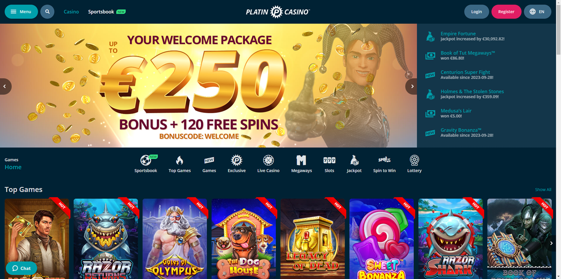Viewport: 561px width, 279px height.
Task: Go to previous banner slide arrow
Action: pyautogui.click(x=5, y=86)
